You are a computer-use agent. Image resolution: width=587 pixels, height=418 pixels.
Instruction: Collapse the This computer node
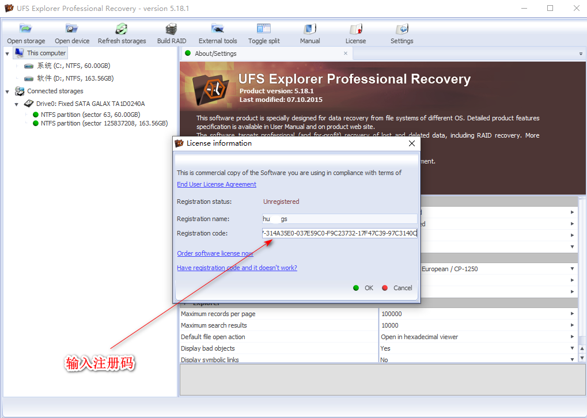pyautogui.click(x=7, y=54)
